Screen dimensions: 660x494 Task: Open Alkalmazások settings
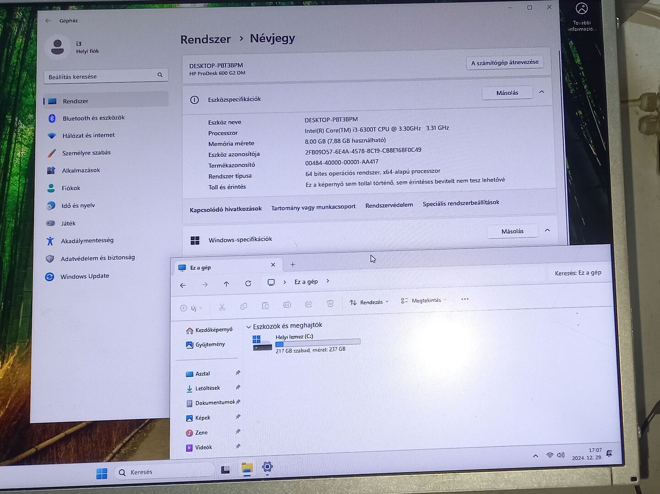pos(81,170)
